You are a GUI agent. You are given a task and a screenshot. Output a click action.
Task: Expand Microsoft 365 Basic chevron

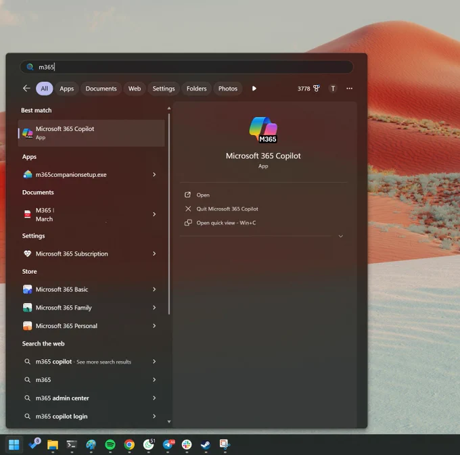pos(154,289)
